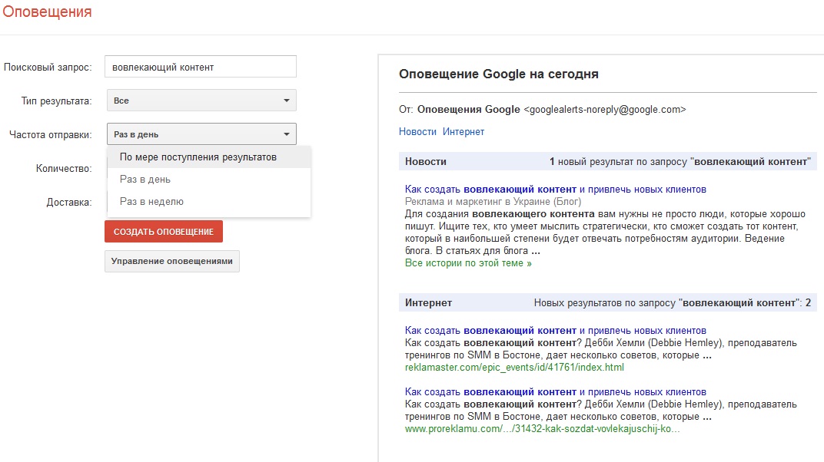This screenshot has width=824, height=462.
Task: Open the news result 'Как создать вовлекающий контент'
Action: pos(556,190)
